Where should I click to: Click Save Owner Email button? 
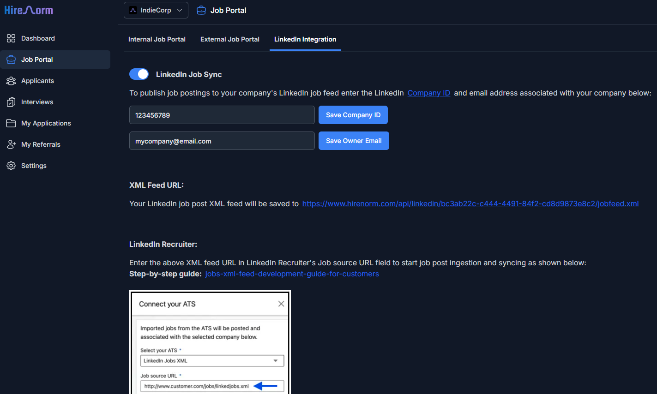click(354, 141)
